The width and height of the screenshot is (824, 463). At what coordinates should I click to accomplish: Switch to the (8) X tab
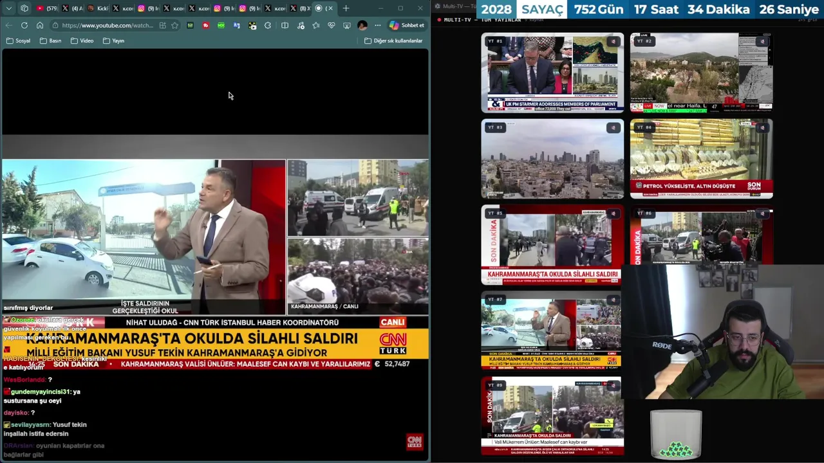click(300, 8)
